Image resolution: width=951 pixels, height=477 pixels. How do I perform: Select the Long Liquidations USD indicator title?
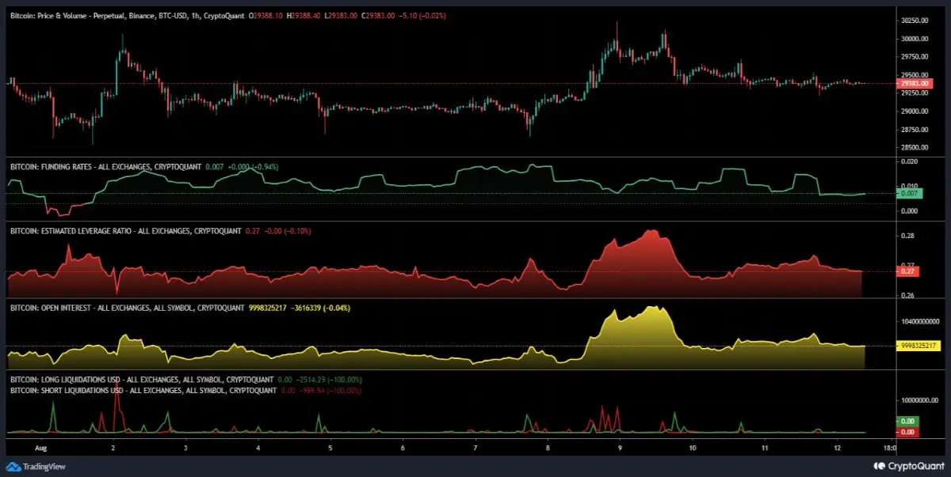[140, 380]
